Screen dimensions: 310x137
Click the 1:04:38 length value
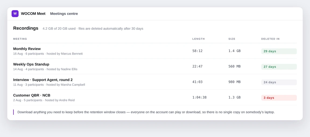[199, 97]
